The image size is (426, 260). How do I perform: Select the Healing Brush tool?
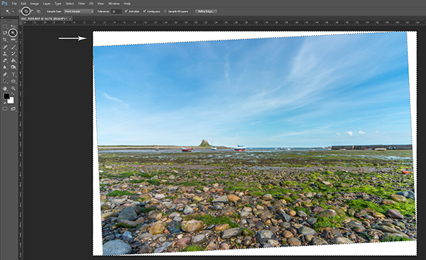click(5, 47)
